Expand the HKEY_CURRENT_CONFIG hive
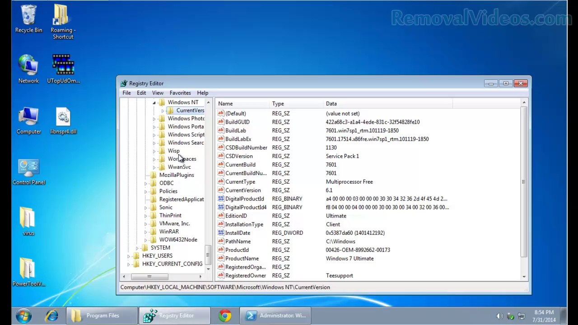 (129, 264)
